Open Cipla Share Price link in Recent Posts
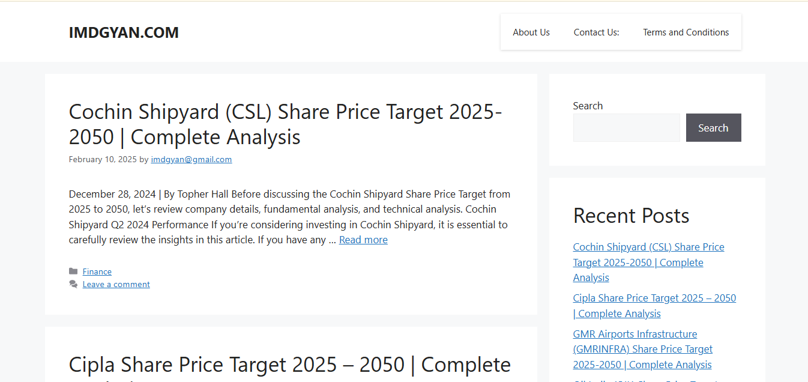808x382 pixels. pos(654,306)
